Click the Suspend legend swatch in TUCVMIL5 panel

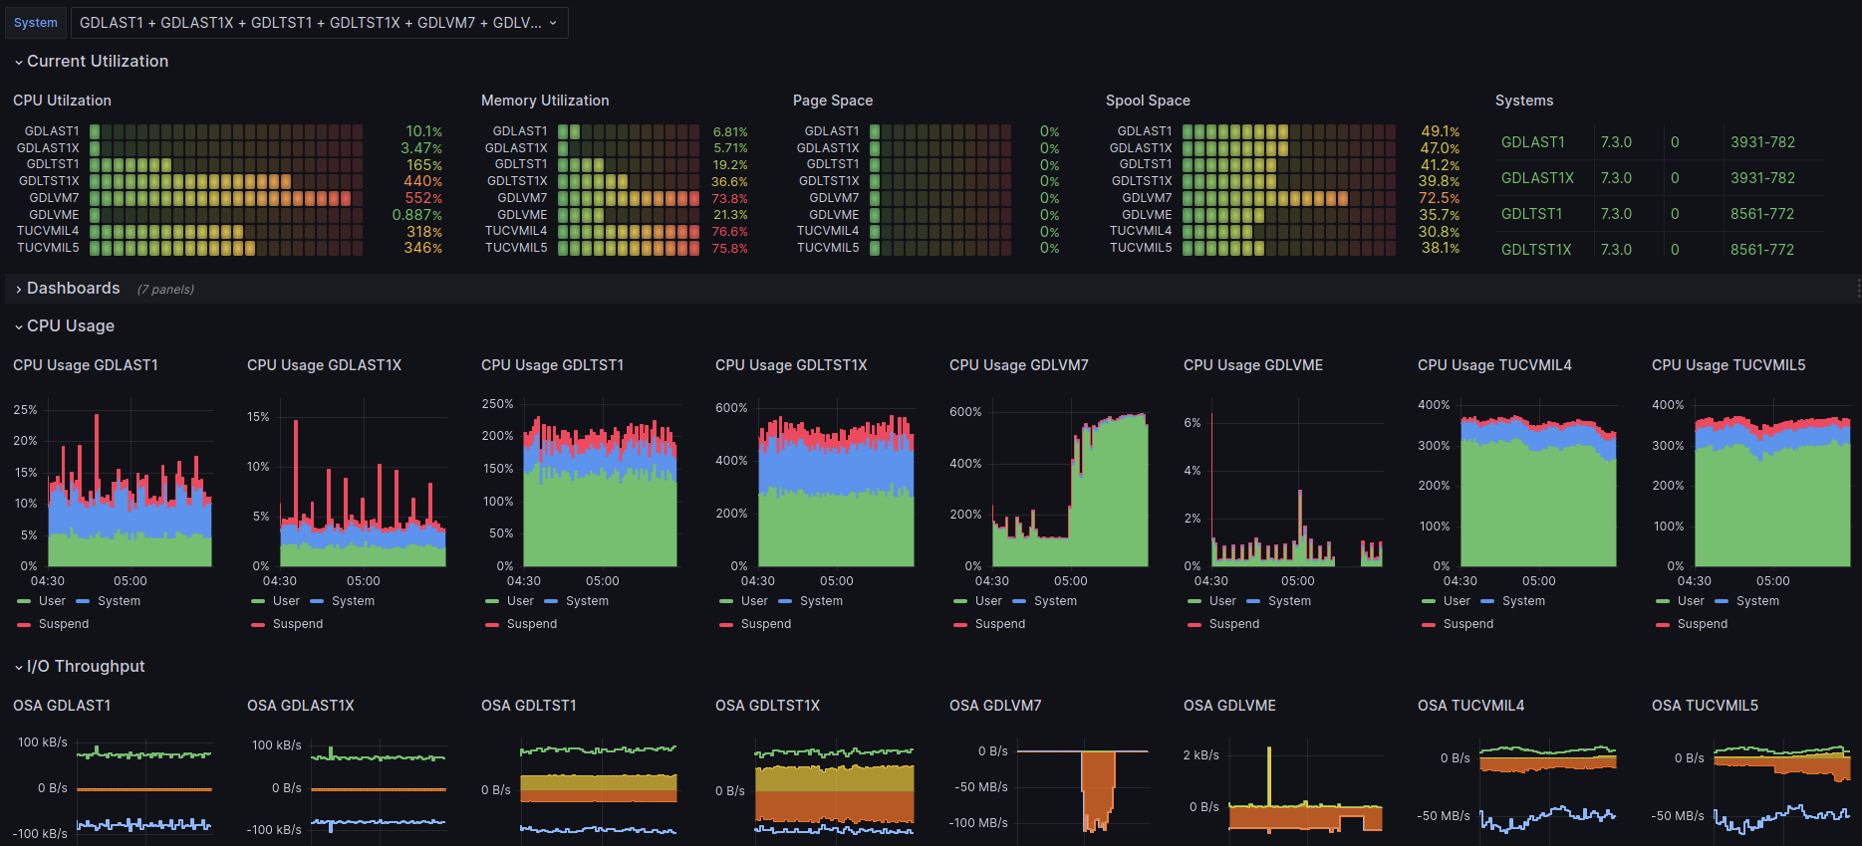click(1663, 624)
